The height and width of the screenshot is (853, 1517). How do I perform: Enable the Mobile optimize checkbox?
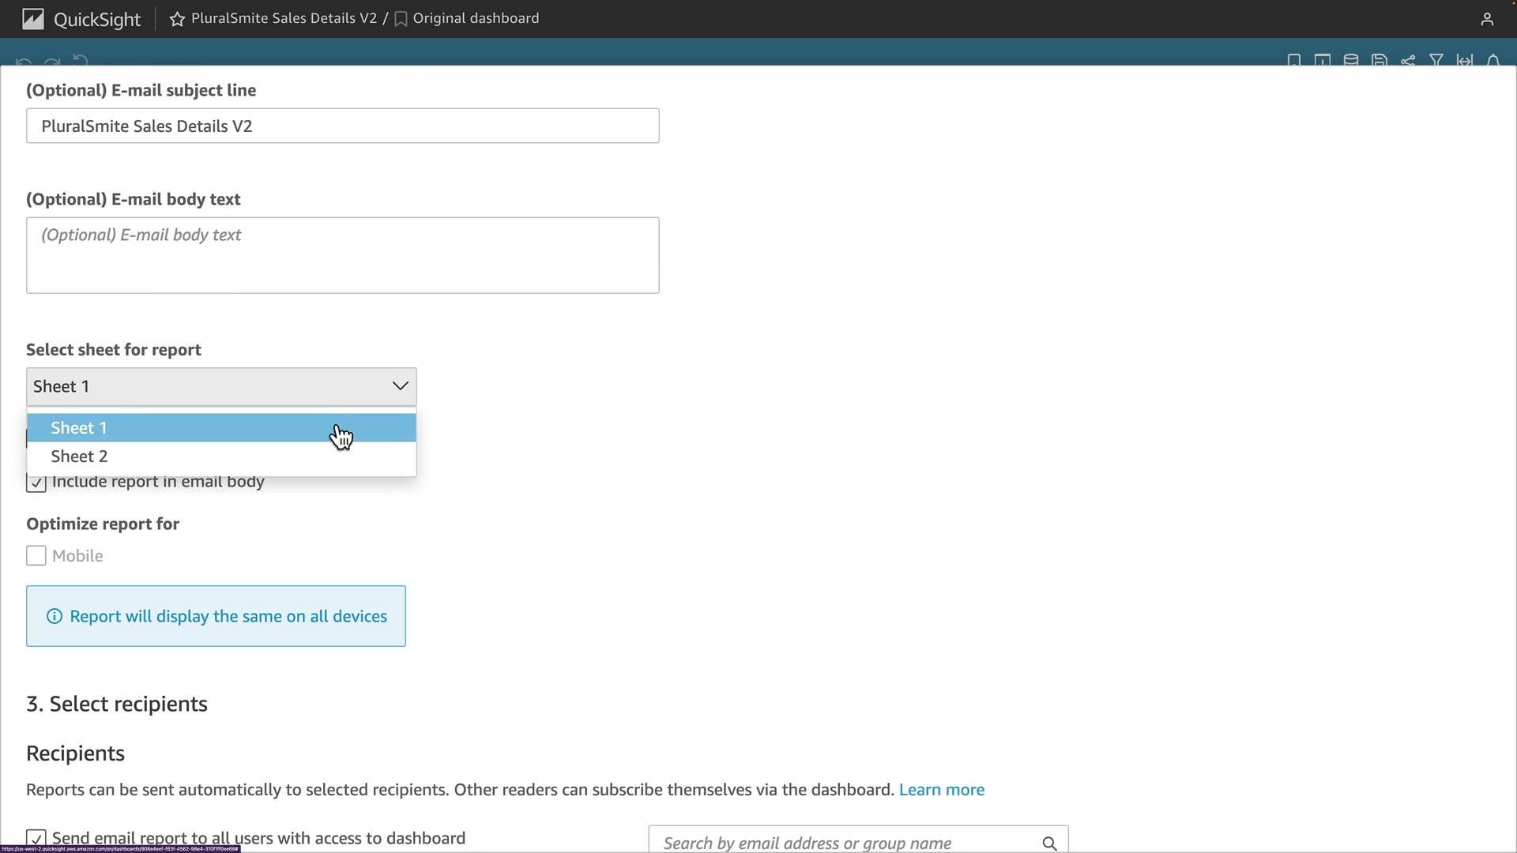tap(36, 556)
